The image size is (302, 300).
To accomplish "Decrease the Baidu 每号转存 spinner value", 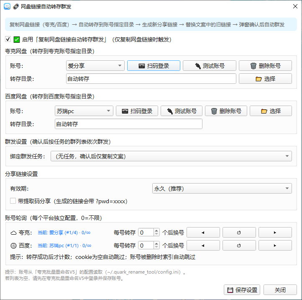I will point(156,247).
